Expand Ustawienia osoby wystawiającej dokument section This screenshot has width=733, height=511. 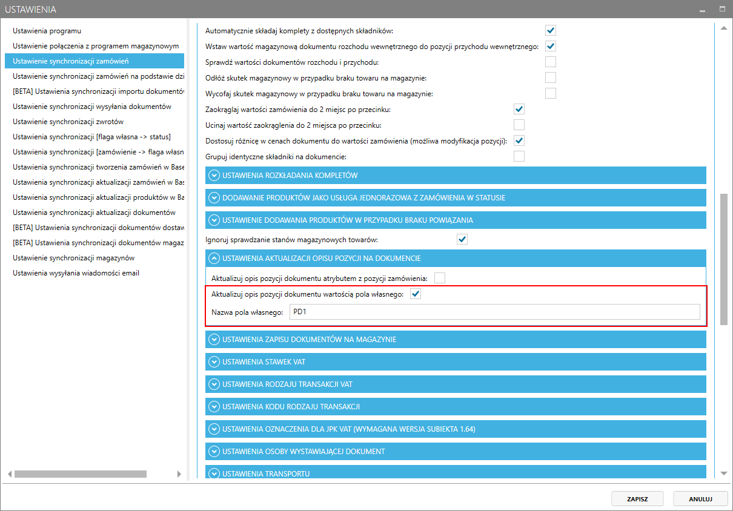[x=303, y=451]
